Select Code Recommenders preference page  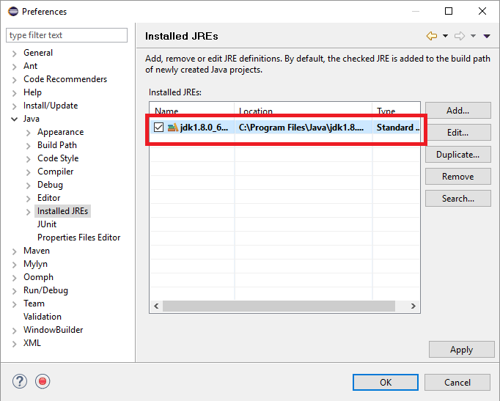(x=65, y=78)
